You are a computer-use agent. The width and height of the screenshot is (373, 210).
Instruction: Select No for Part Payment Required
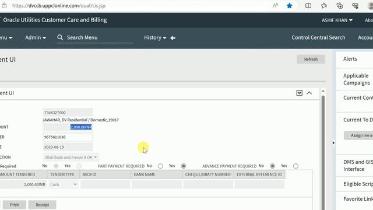click(x=161, y=166)
